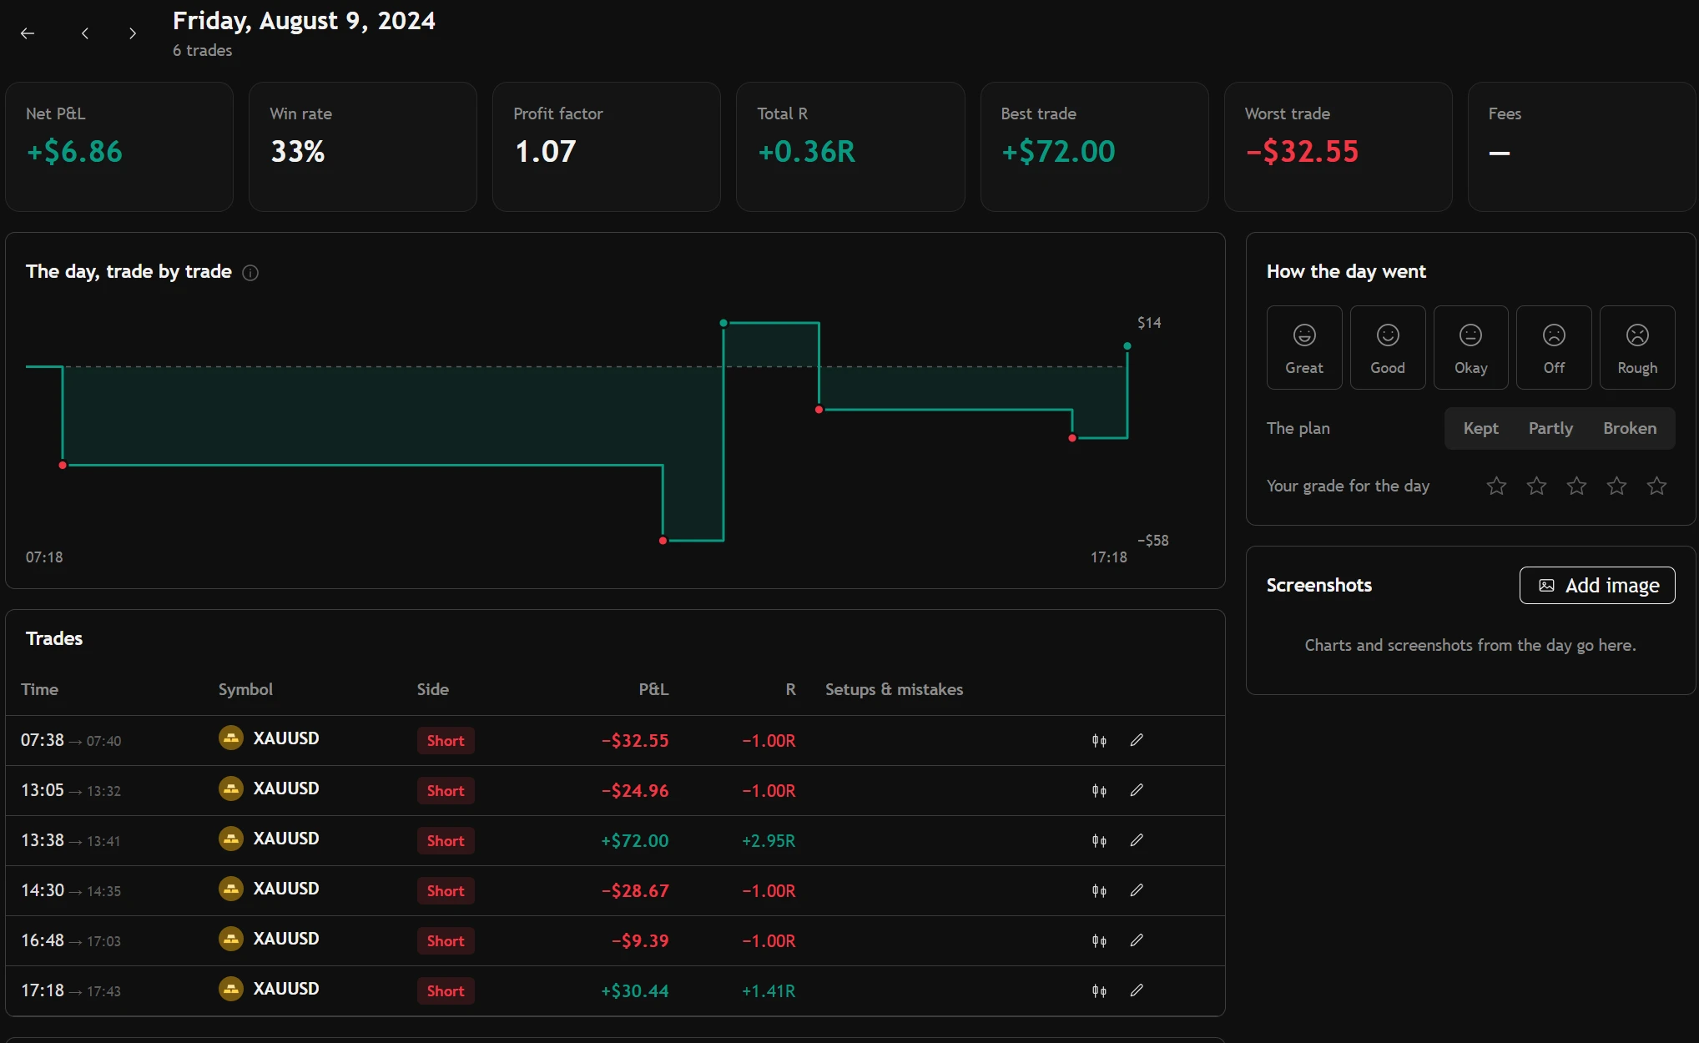Click the +1.41R value

(x=768, y=990)
